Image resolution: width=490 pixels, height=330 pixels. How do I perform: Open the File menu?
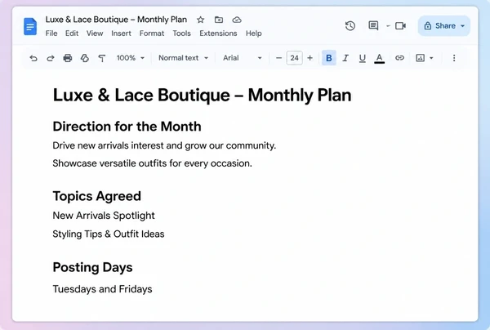click(x=51, y=33)
